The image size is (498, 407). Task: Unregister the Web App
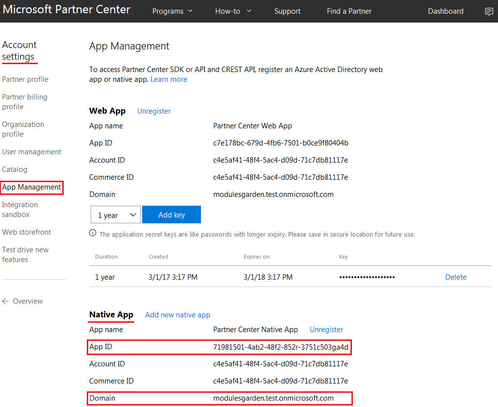pyautogui.click(x=154, y=111)
